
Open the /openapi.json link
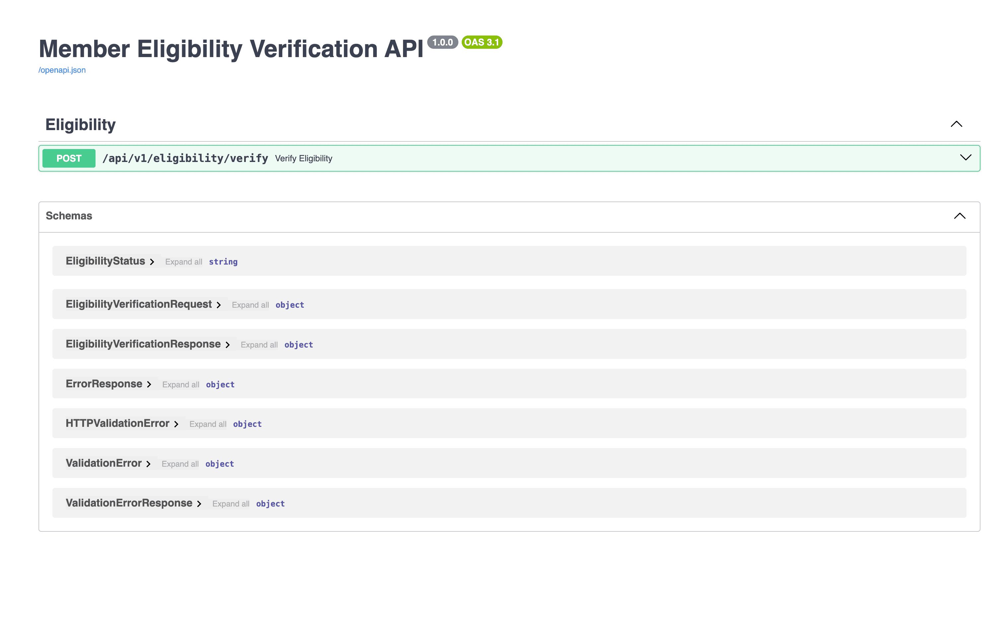pos(62,70)
